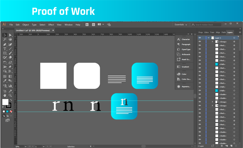Swap fill and stroke colors

click(x=11, y=100)
